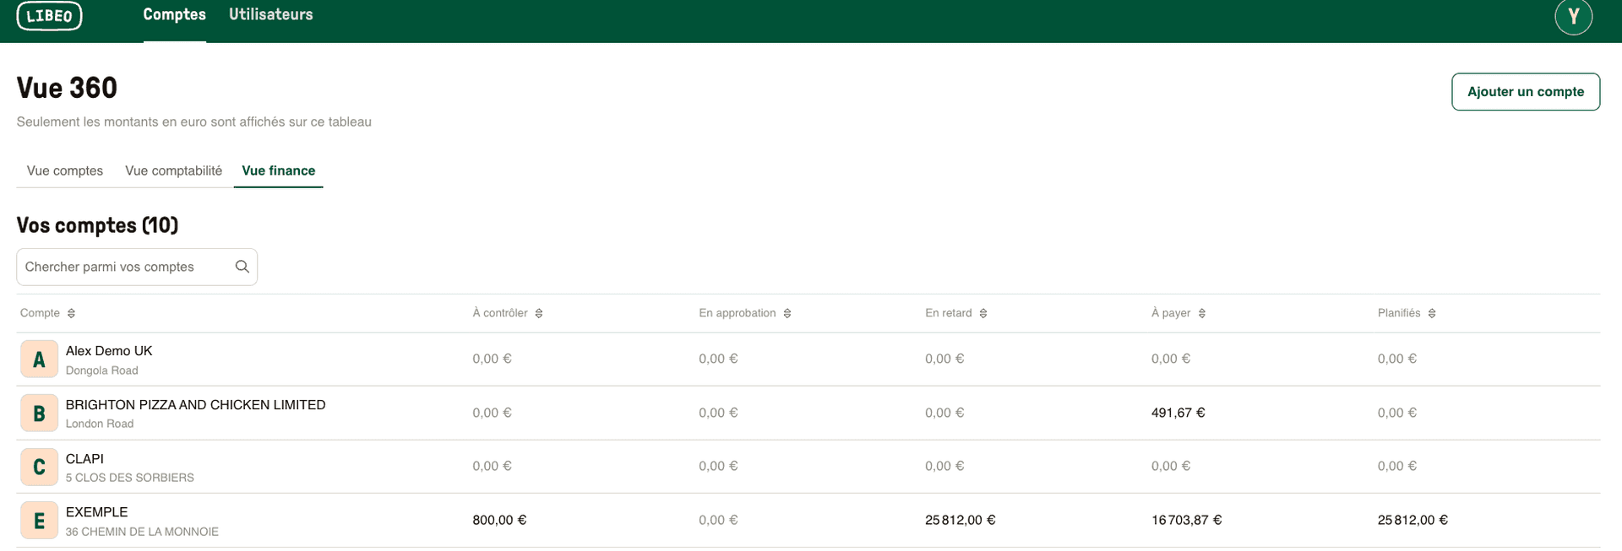
Task: Click the search magnifier icon
Action: [x=242, y=267]
